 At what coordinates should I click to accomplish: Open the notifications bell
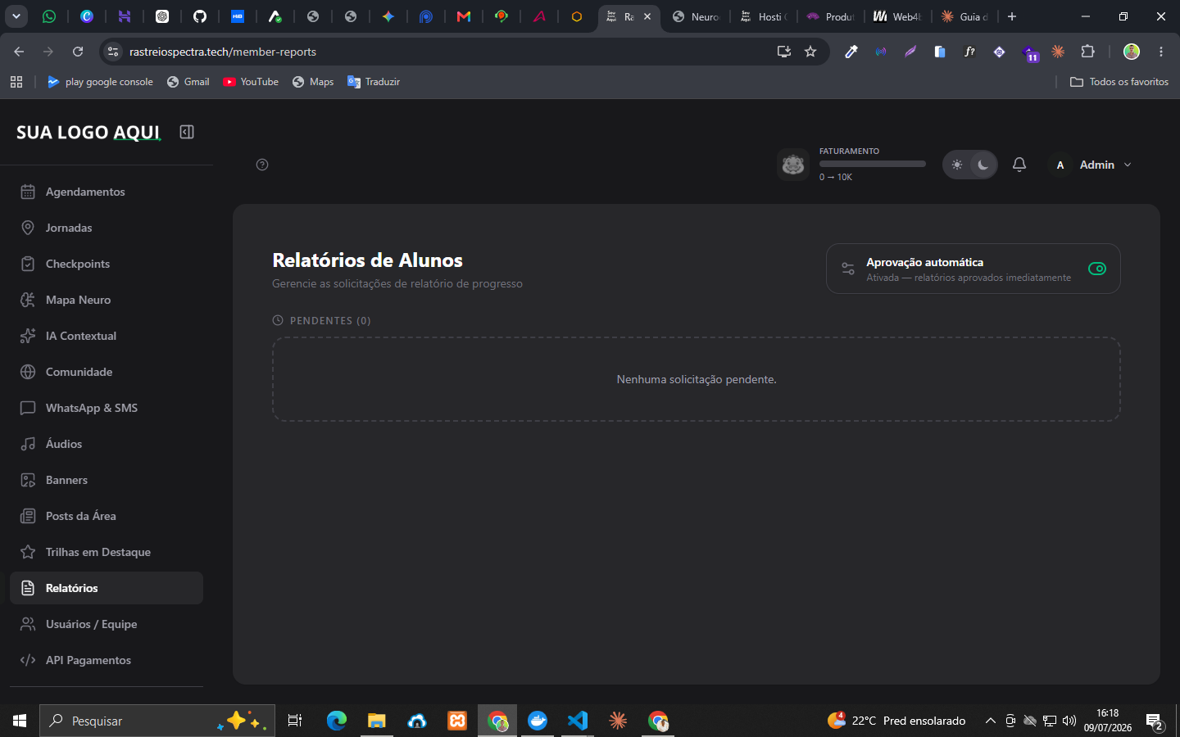1019,165
